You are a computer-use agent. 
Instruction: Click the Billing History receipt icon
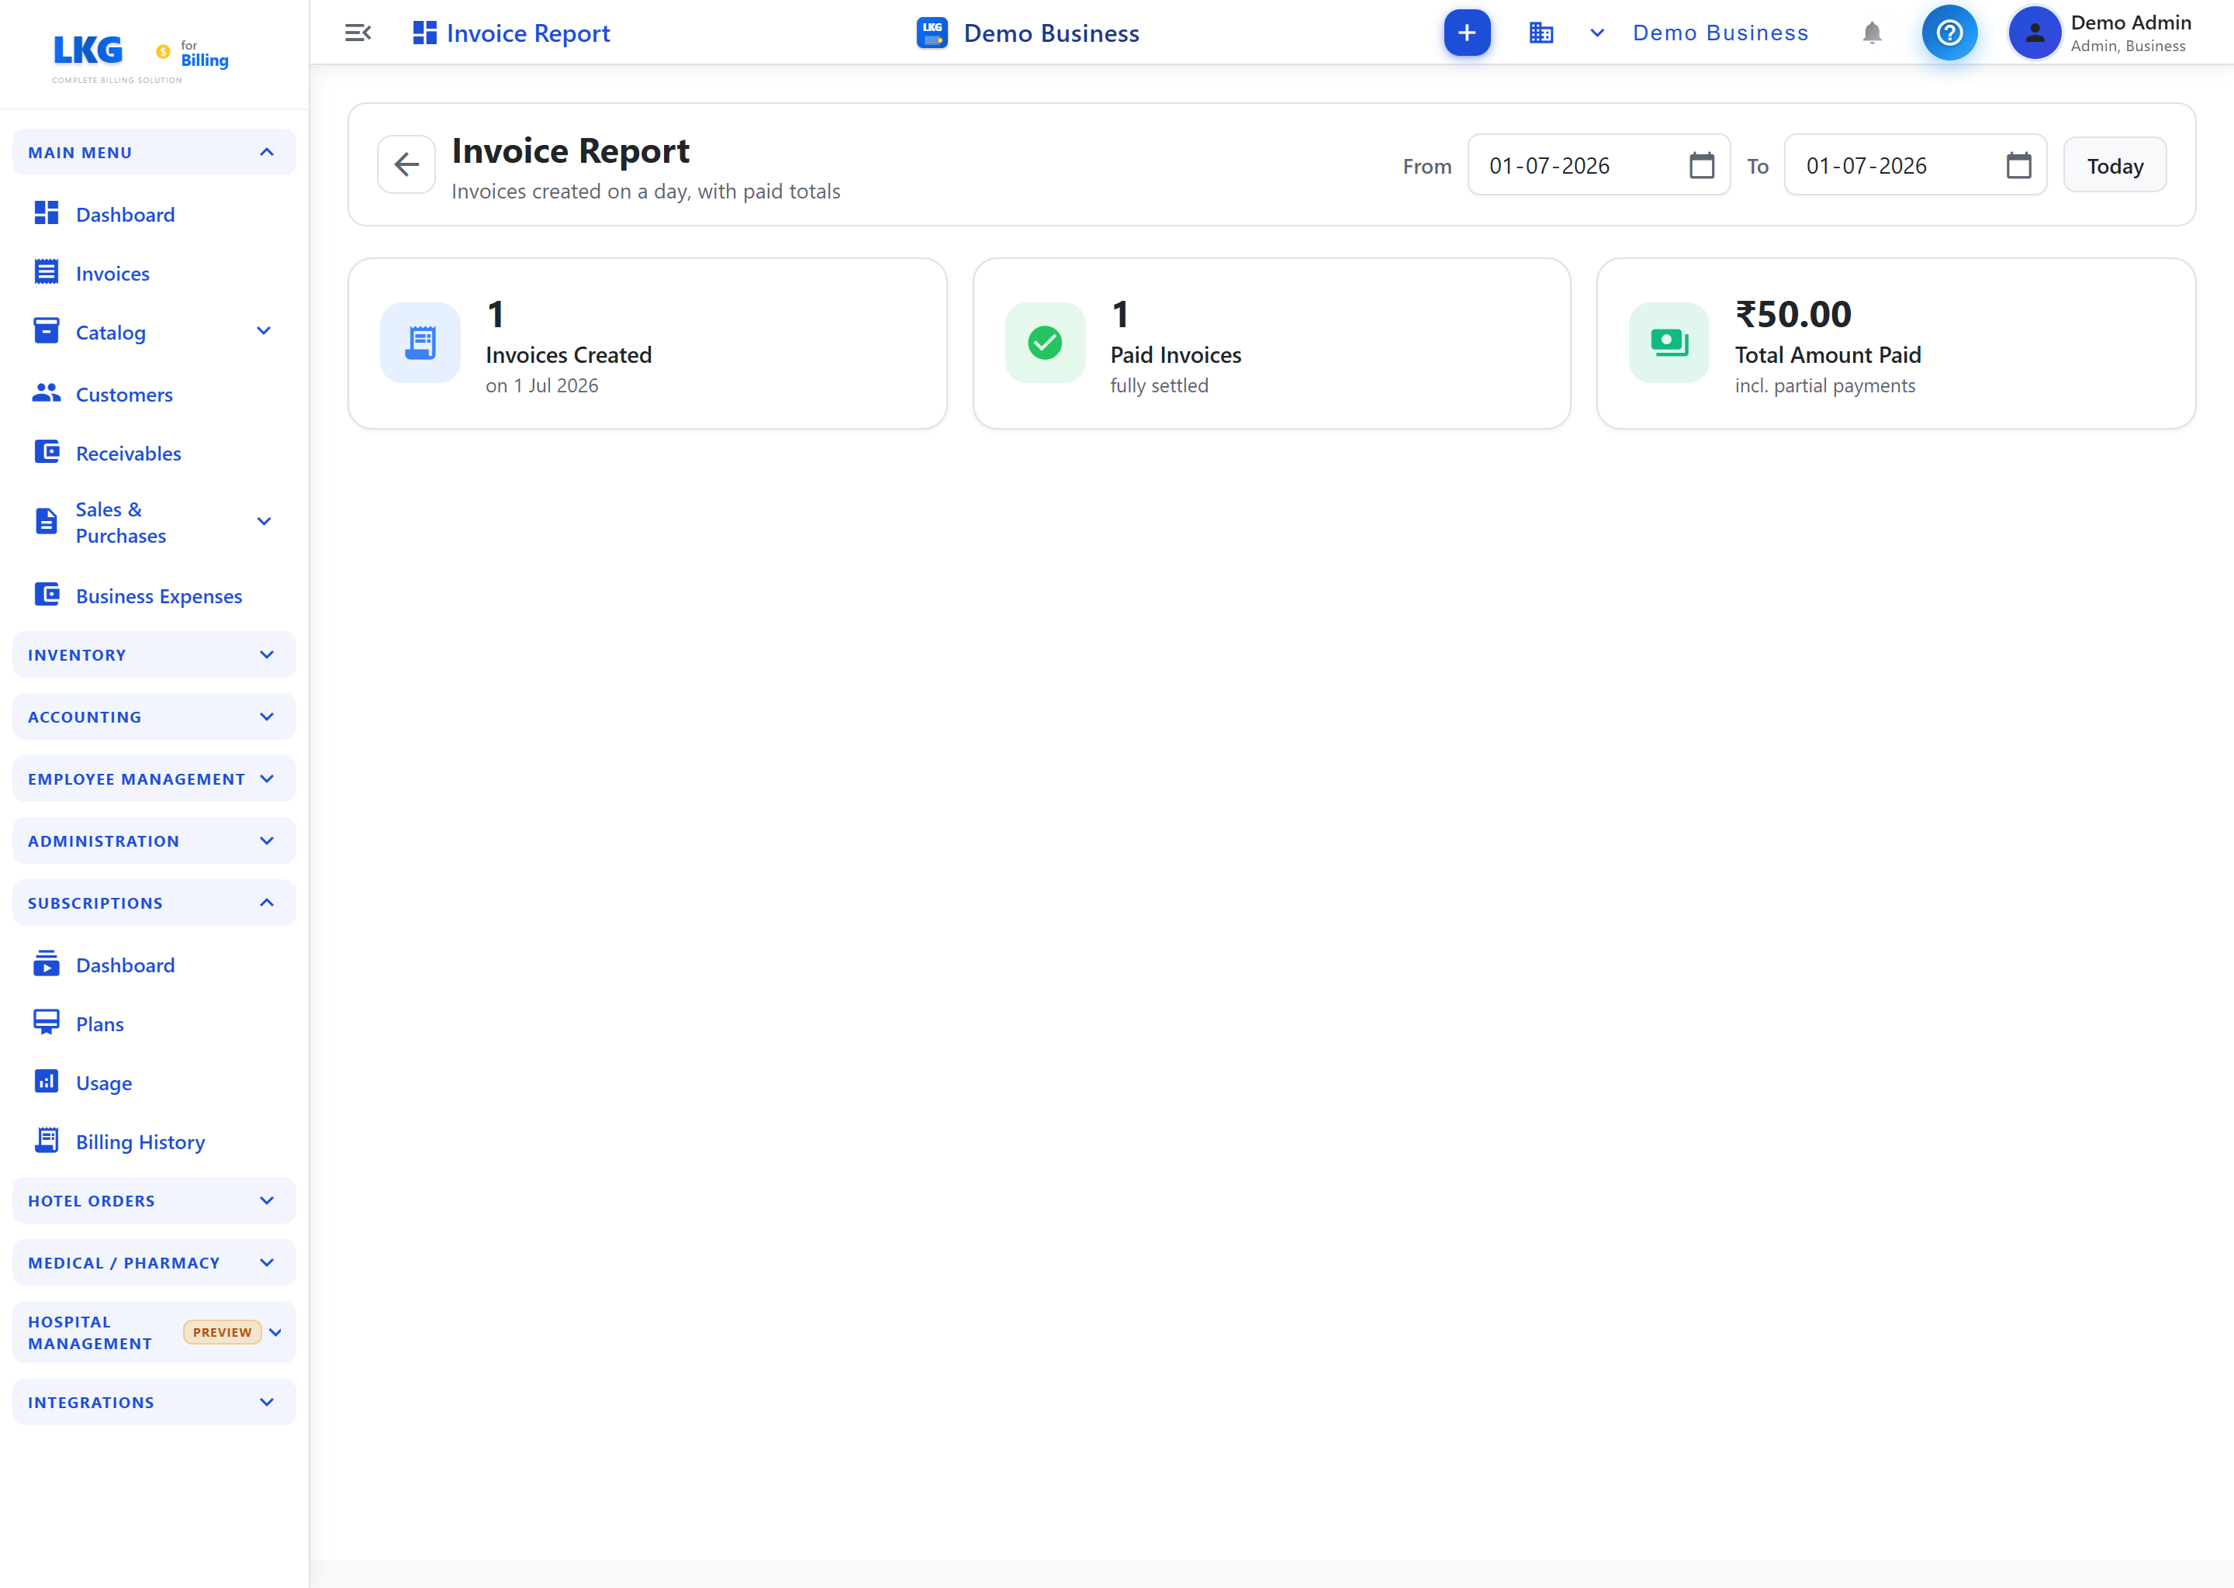46,1140
